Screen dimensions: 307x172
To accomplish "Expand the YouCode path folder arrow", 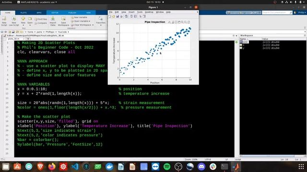I will (68, 32).
